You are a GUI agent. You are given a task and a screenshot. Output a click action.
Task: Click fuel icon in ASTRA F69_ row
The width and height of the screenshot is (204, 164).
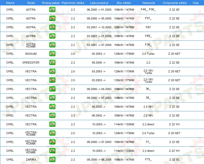pos(52,36)
